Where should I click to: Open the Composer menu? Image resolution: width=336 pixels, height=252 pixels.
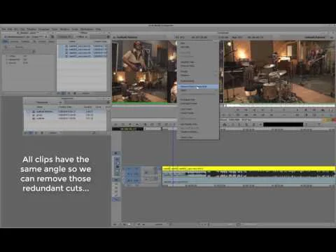(44, 29)
